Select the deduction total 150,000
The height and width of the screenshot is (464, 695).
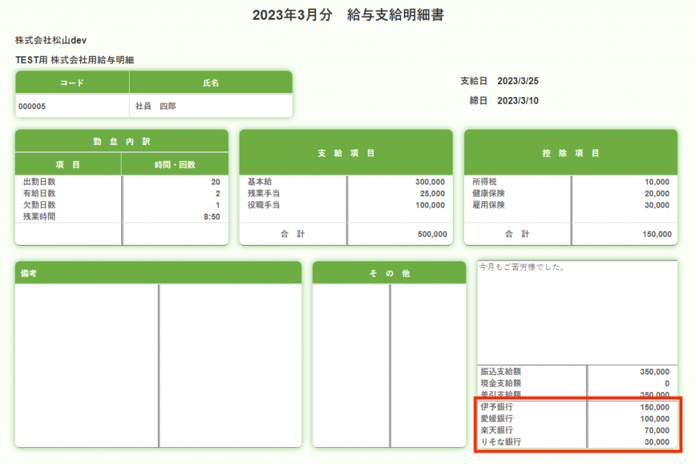(657, 234)
